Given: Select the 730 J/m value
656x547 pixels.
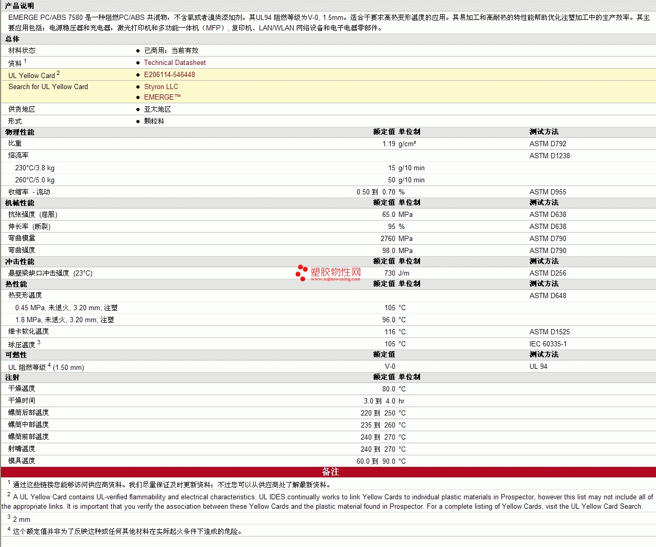Looking at the screenshot, I should coord(396,273).
